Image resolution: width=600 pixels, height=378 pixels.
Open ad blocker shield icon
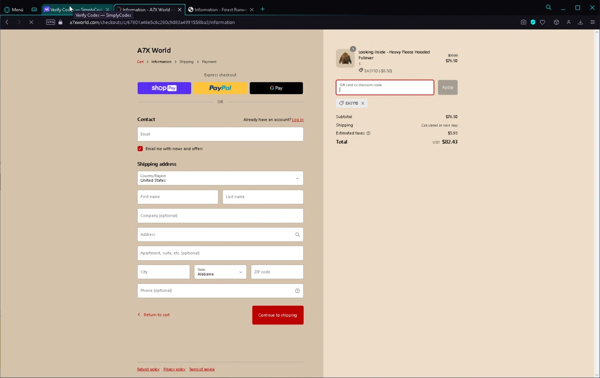[533, 22]
